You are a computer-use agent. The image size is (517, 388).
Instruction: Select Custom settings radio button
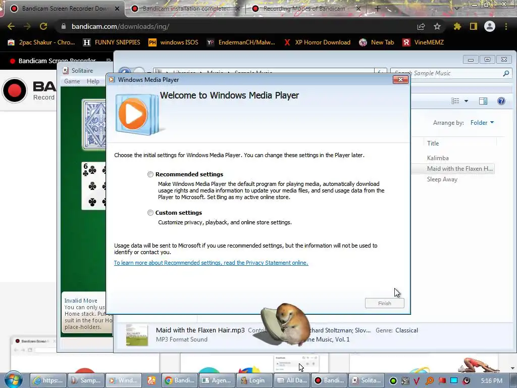[150, 213]
